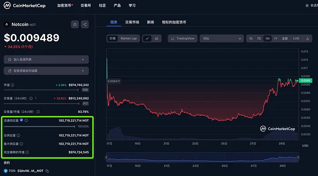Open 产品 menu
The image size is (318, 176).
[x=117, y=5]
